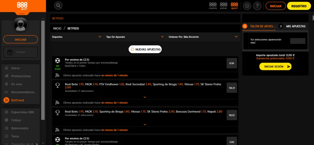Screen dimensions: 314x145
Task: Open 888 poker logo link
Action: [224, 6]
